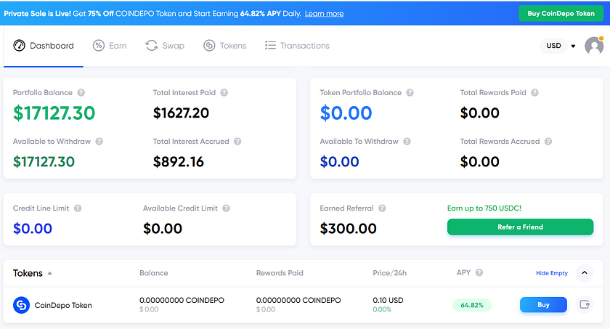Collapse the Tokens section with chevron

585,272
